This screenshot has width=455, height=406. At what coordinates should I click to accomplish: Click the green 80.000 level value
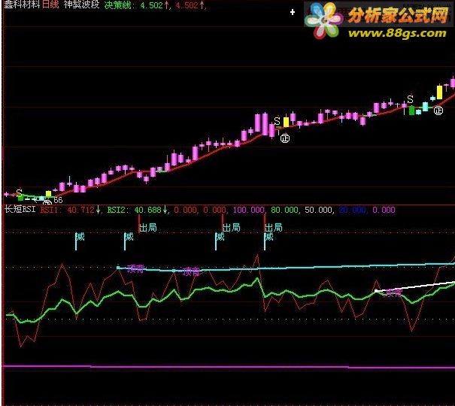(x=284, y=210)
